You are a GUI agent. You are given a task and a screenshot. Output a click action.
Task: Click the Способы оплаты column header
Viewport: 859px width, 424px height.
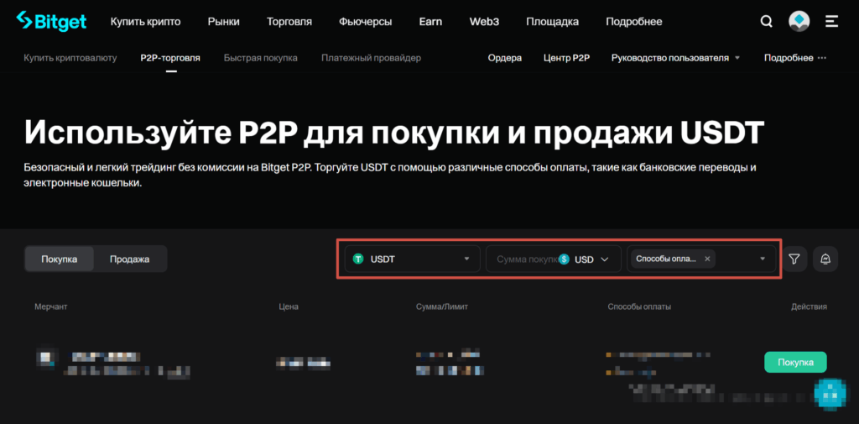639,306
